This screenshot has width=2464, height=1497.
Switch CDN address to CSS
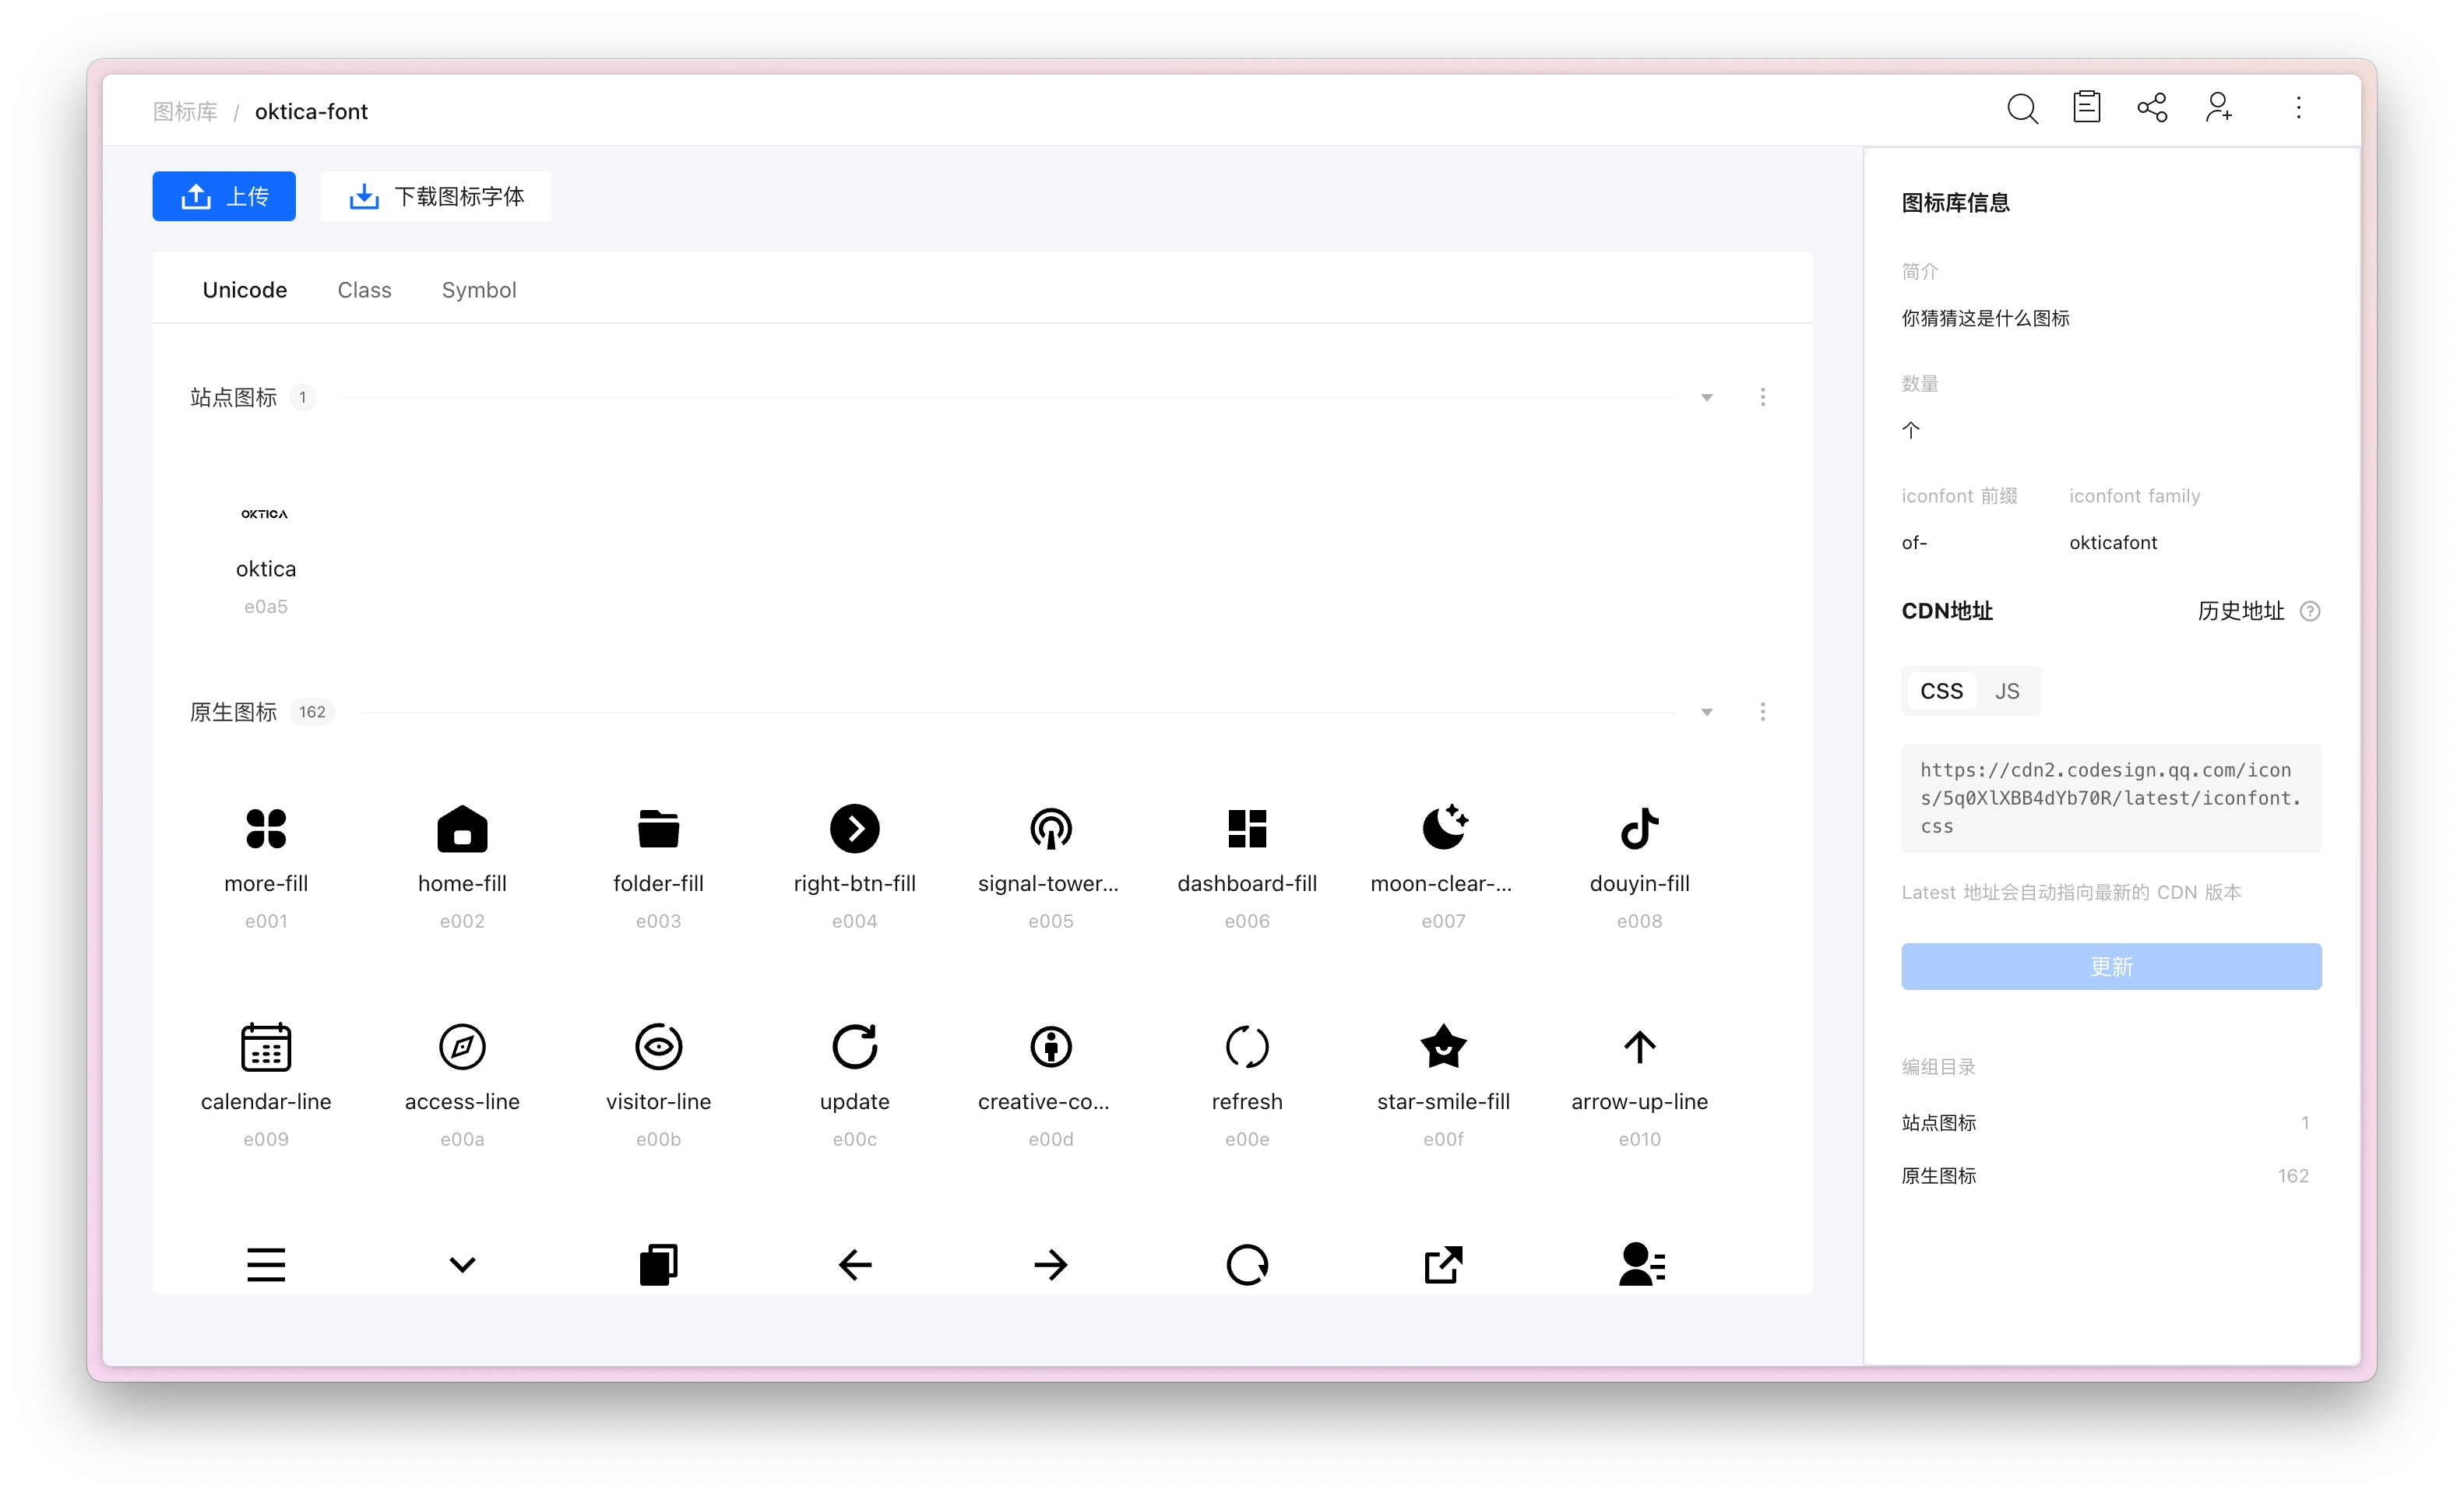[1941, 691]
